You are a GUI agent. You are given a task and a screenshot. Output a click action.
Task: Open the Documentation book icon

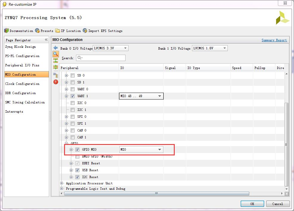7,30
